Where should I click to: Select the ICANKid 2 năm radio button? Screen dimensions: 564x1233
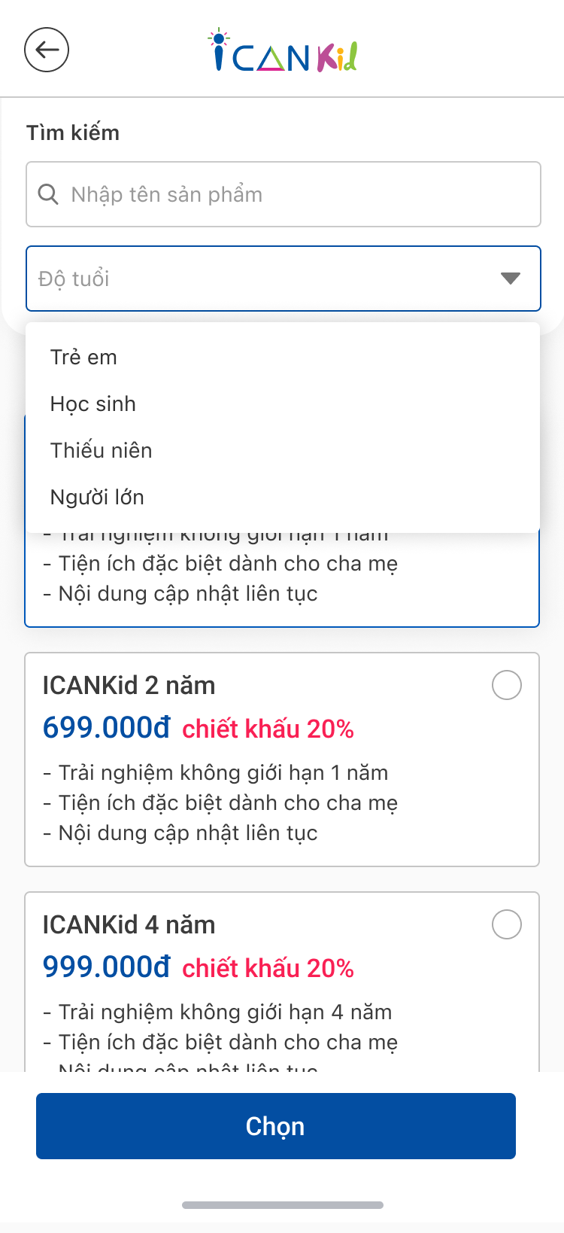tap(507, 685)
